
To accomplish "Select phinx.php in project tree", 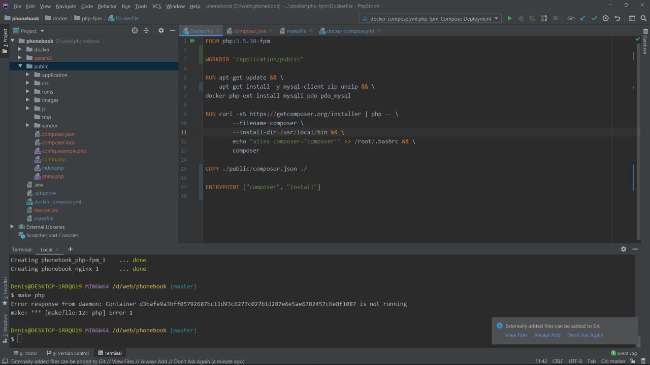I will (53, 176).
